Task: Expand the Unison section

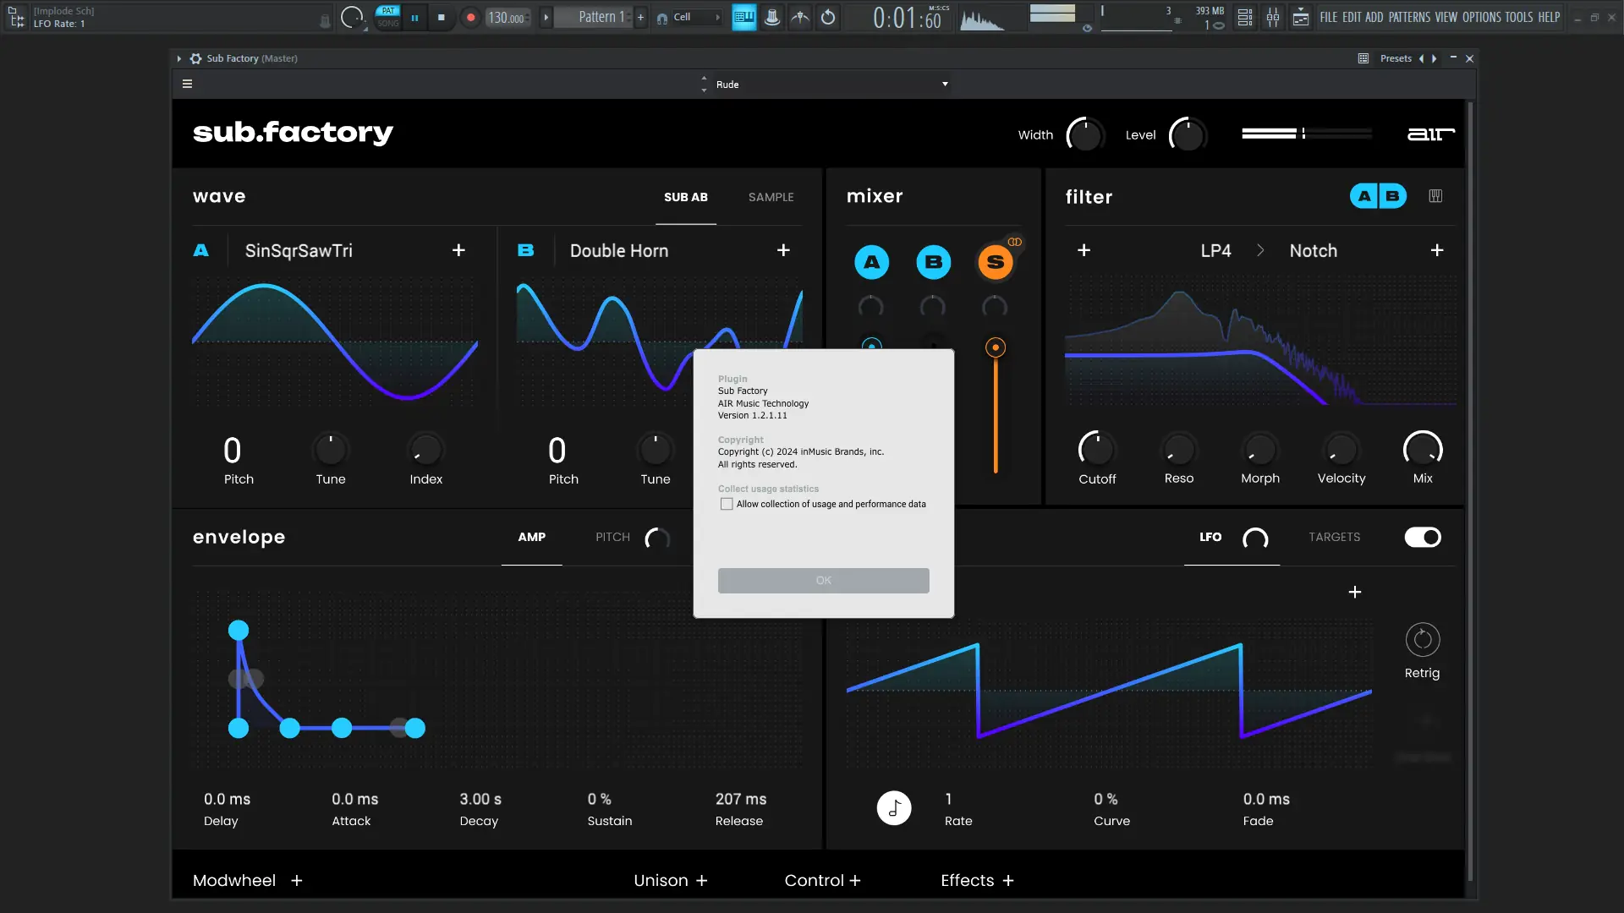Action: pos(701,881)
